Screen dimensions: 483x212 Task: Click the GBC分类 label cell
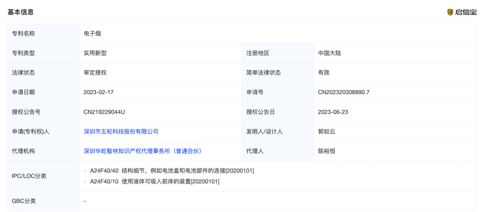(43, 201)
